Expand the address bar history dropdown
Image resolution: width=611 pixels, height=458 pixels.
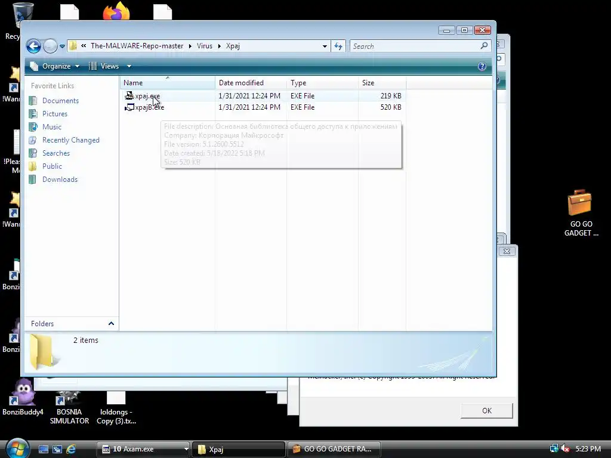pos(325,47)
